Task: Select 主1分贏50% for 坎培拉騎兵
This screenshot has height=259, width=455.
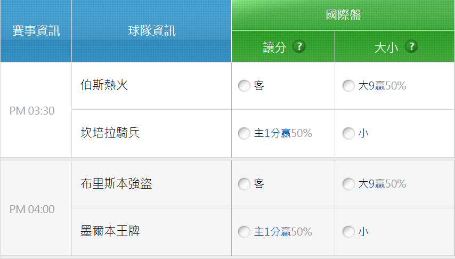Action: pyautogui.click(x=244, y=133)
